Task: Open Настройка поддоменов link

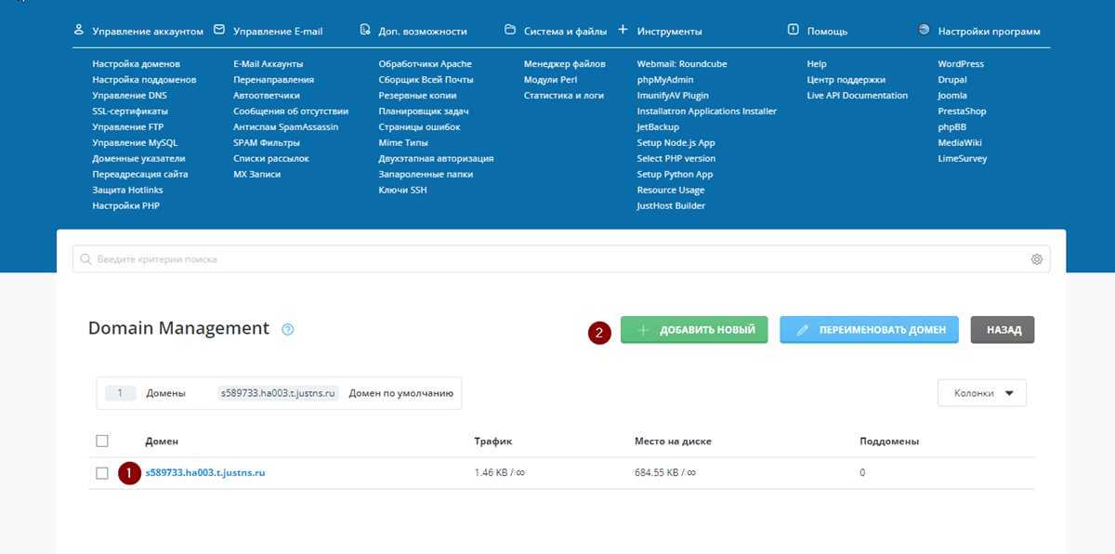Action: [x=144, y=80]
